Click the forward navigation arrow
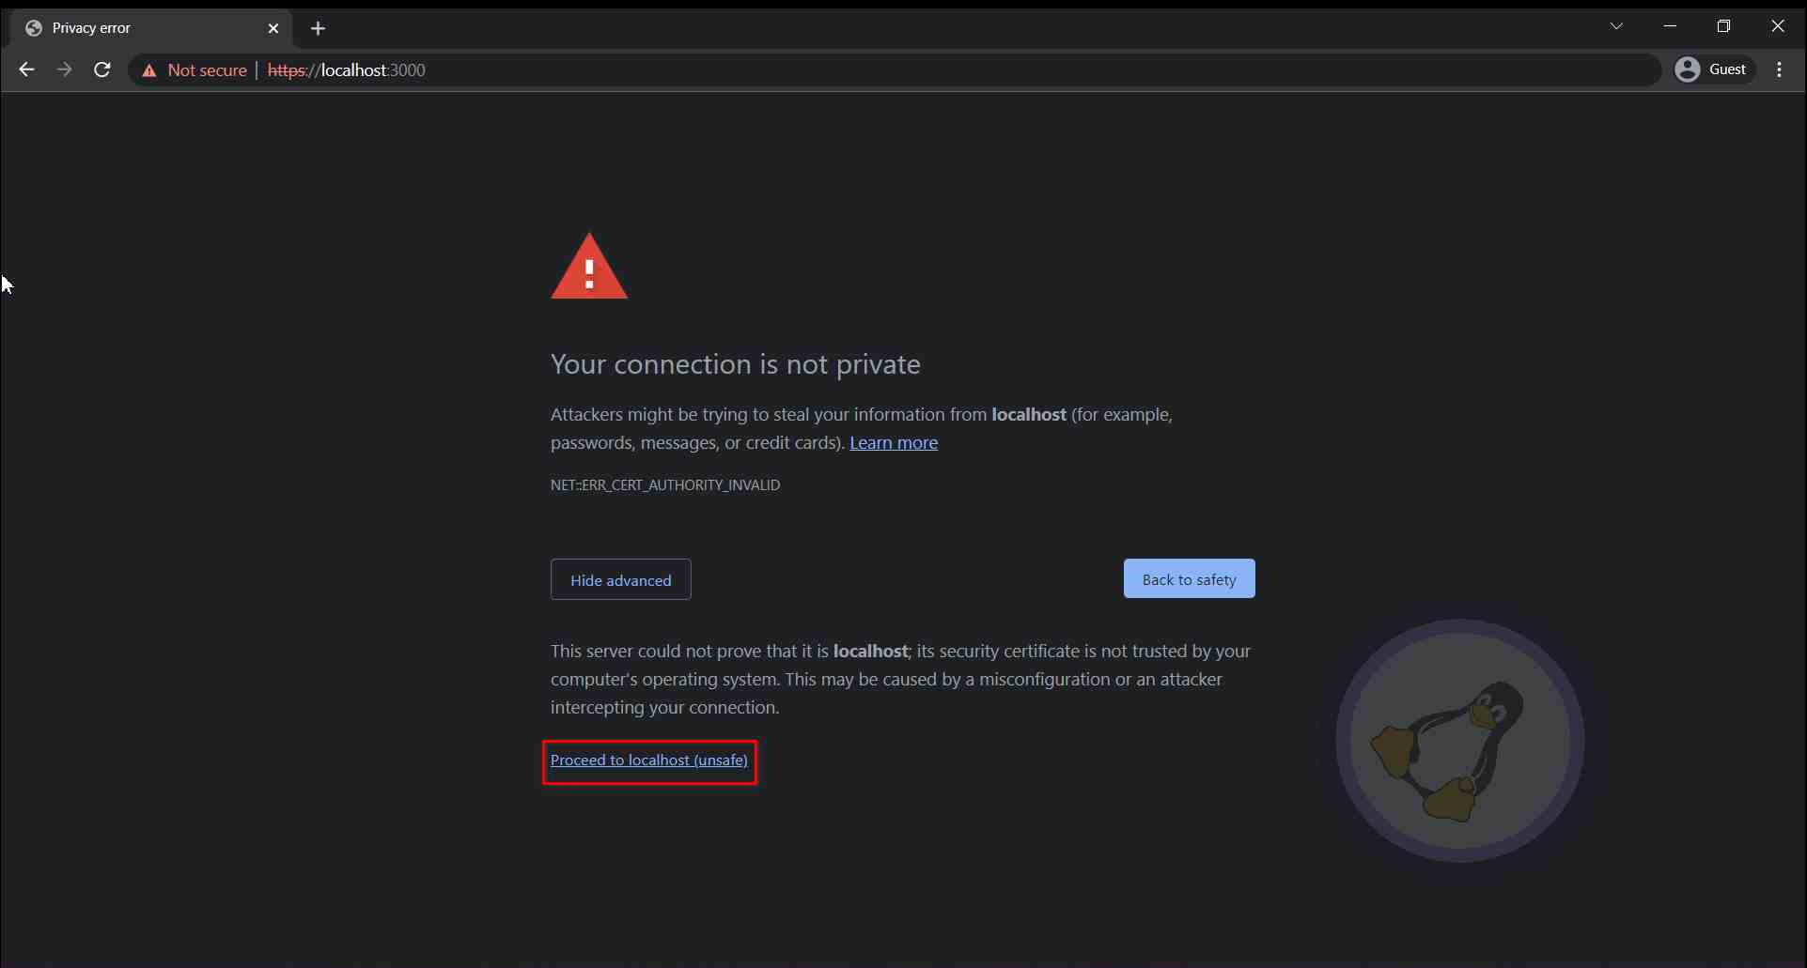Screen dimensions: 1807x968 64,69
